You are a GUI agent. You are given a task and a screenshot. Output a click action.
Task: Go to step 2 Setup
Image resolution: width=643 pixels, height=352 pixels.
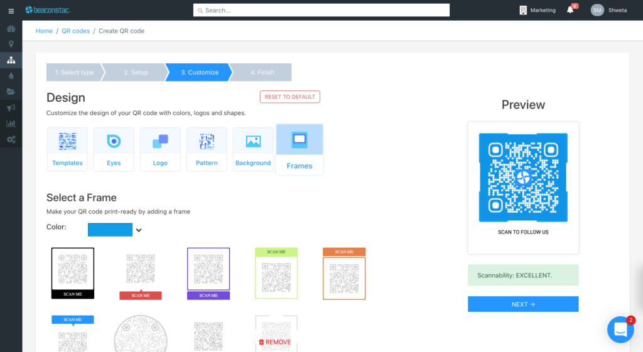(x=136, y=72)
